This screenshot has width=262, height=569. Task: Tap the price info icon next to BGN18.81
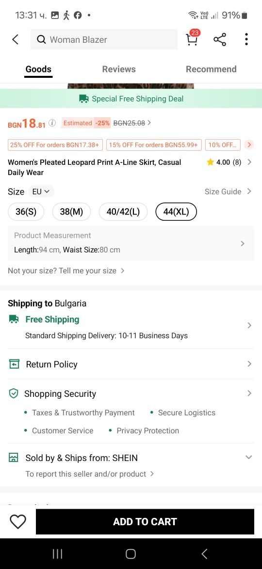(x=52, y=123)
